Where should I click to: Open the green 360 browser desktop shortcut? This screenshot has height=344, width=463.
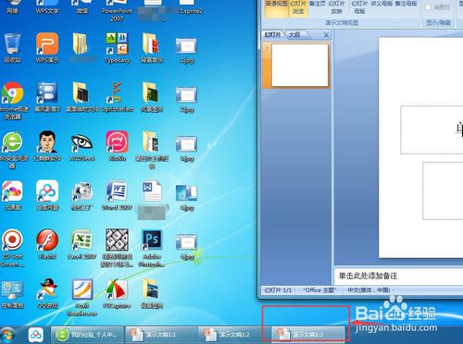coord(12,150)
